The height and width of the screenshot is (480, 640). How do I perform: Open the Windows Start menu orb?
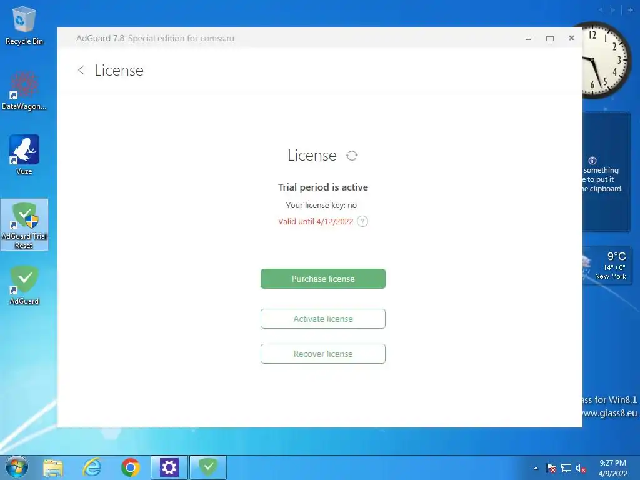point(16,467)
